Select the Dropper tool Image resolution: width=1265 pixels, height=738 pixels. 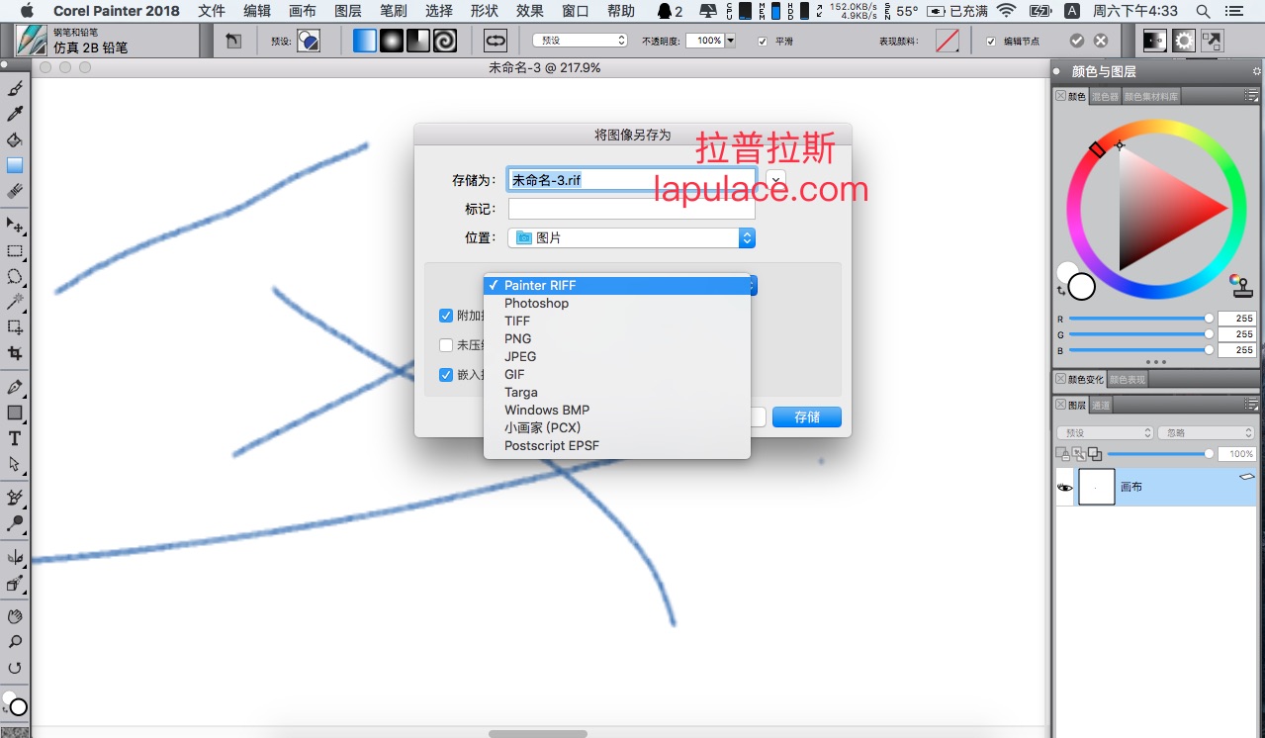(x=15, y=114)
